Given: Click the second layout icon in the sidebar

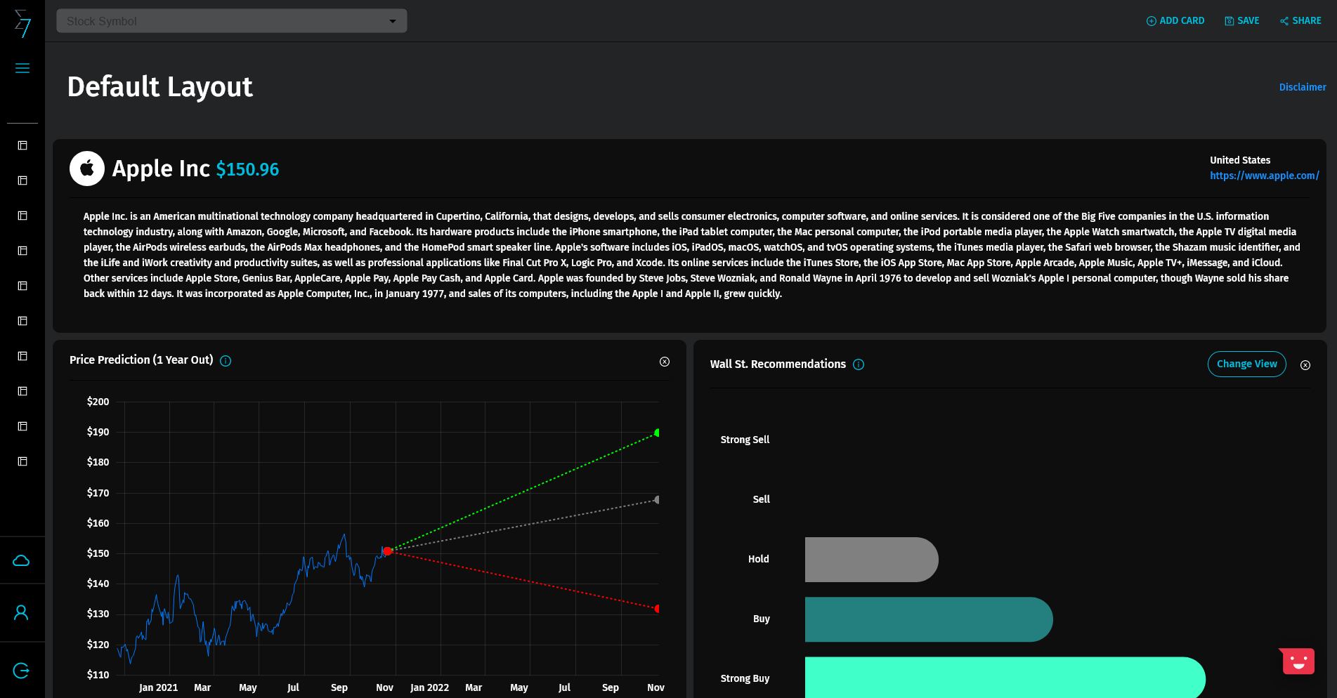Looking at the screenshot, I should pos(22,180).
